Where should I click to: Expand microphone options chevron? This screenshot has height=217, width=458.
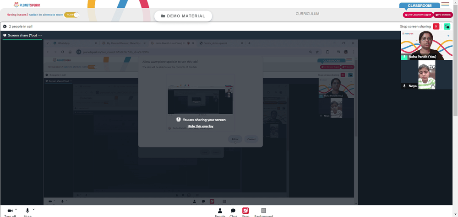(x=33, y=209)
